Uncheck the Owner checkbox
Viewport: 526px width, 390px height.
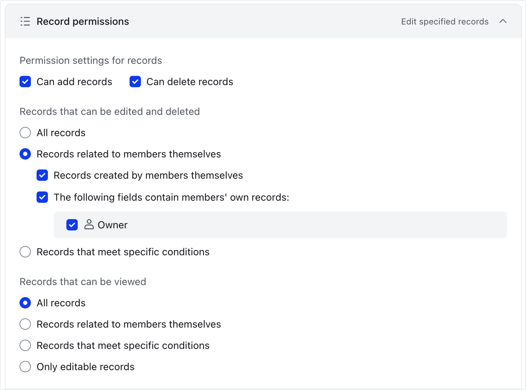[x=72, y=225]
